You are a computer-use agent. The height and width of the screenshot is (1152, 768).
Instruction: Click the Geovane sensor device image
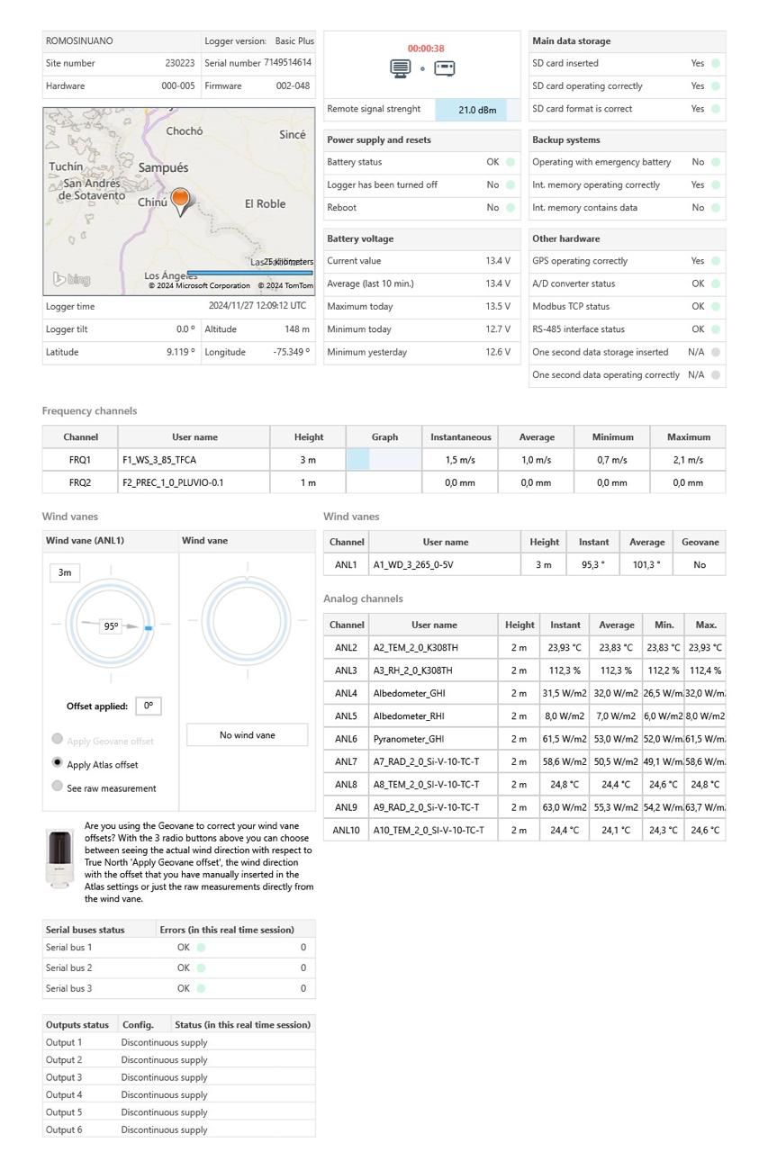(x=60, y=859)
